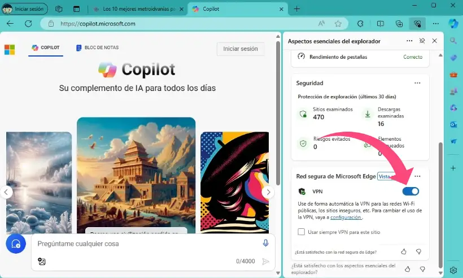Click Iniciar sesión button on Copilot page
463x278 pixels.
point(241,49)
